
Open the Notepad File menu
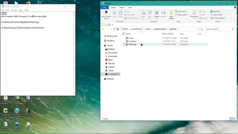[3, 10]
